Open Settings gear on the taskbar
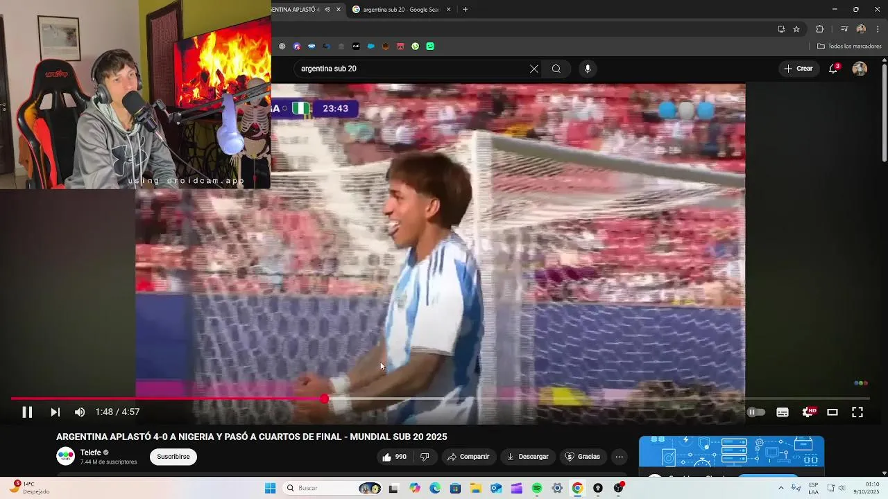This screenshot has height=499, width=888. click(x=557, y=488)
